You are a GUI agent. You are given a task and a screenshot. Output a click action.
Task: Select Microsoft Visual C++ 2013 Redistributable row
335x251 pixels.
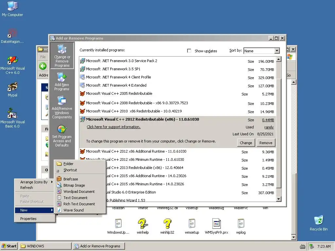[178, 168]
